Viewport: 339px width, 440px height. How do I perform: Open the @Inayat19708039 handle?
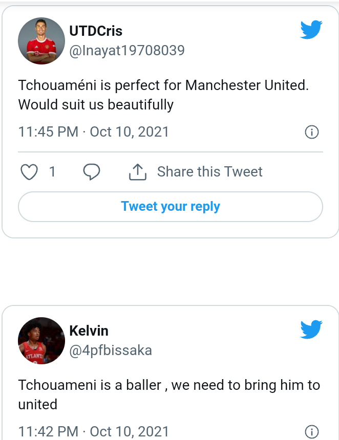(127, 51)
